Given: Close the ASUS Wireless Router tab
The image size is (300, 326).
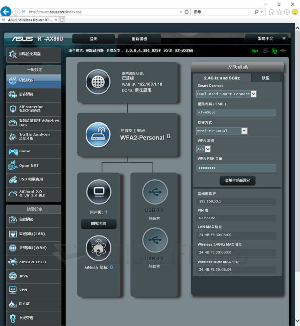Looking at the screenshot, I should [56, 20].
